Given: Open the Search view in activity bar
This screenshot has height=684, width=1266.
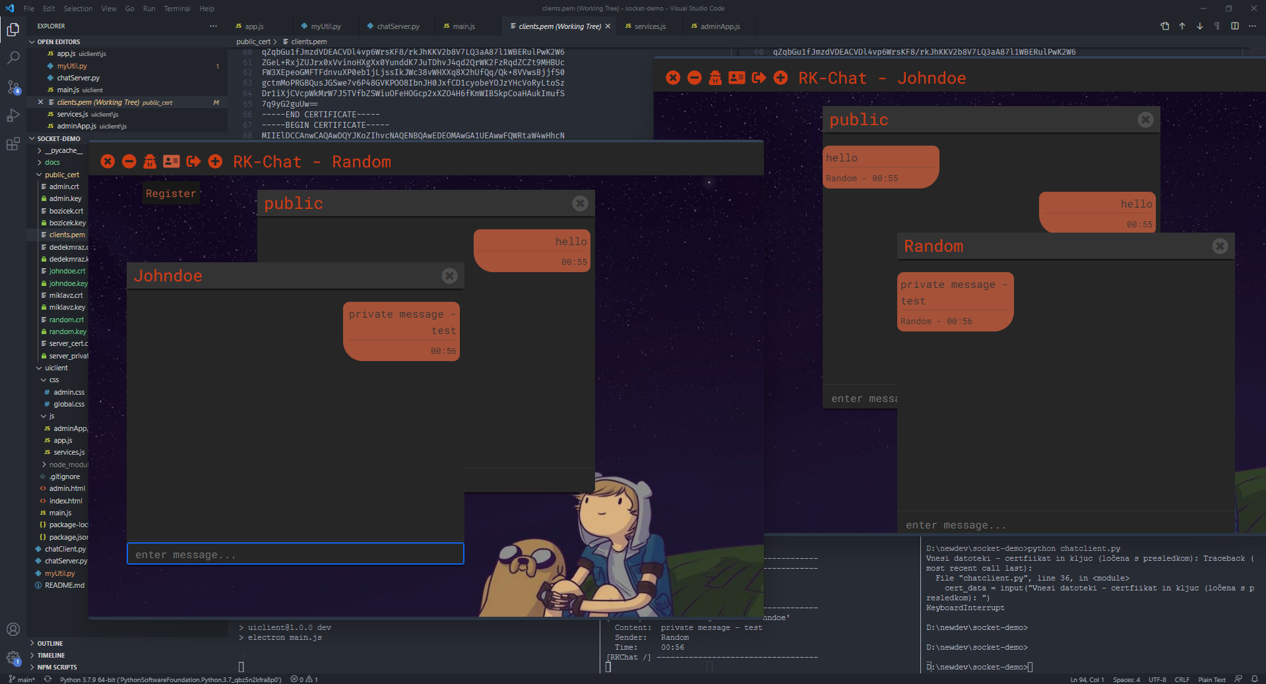Looking at the screenshot, I should (x=13, y=58).
